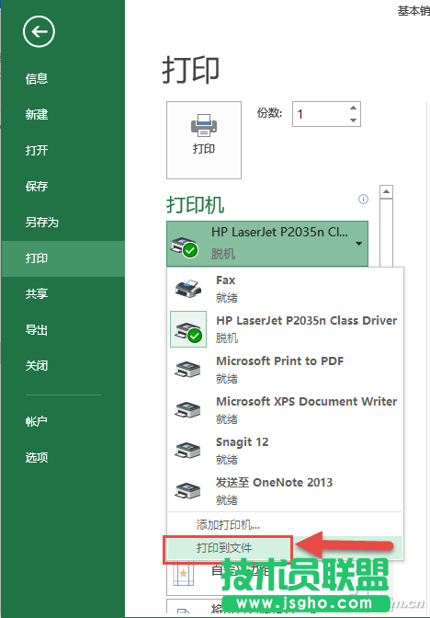Viewport: 430px width, 618px height.
Task: Select the Snagit 12 printer
Action: pyautogui.click(x=285, y=451)
